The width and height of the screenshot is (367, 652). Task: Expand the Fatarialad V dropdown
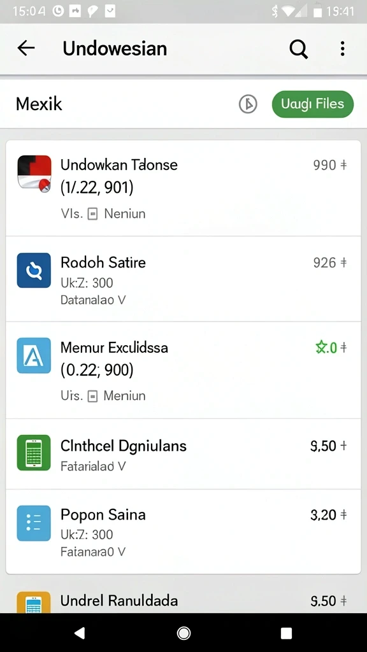pyautogui.click(x=93, y=466)
